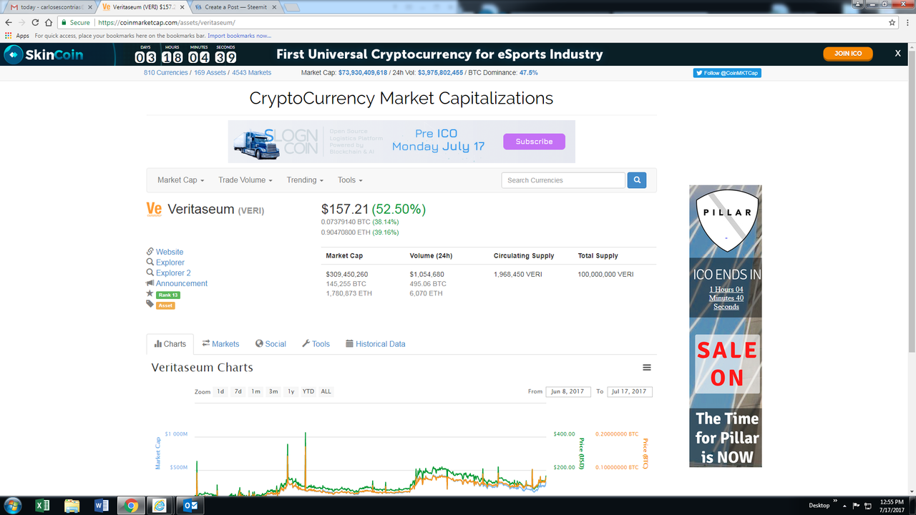Viewport: 916px width, 515px height.
Task: Open the chart hamburger menu icon
Action: coord(647,368)
